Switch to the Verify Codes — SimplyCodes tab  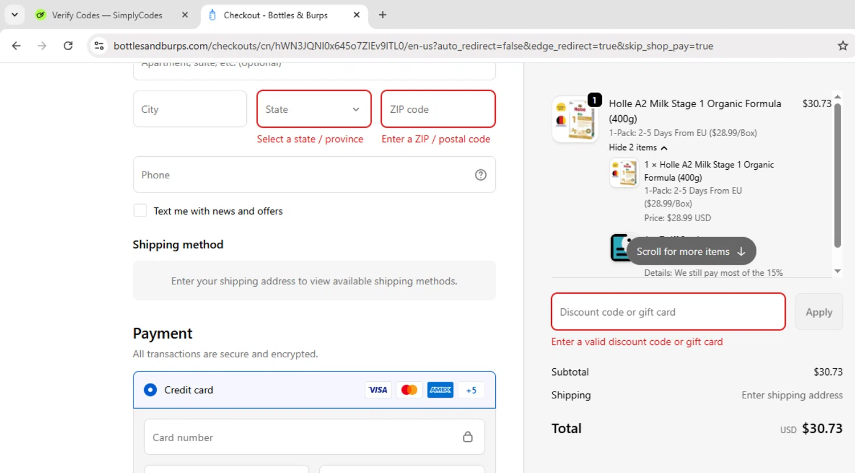107,15
